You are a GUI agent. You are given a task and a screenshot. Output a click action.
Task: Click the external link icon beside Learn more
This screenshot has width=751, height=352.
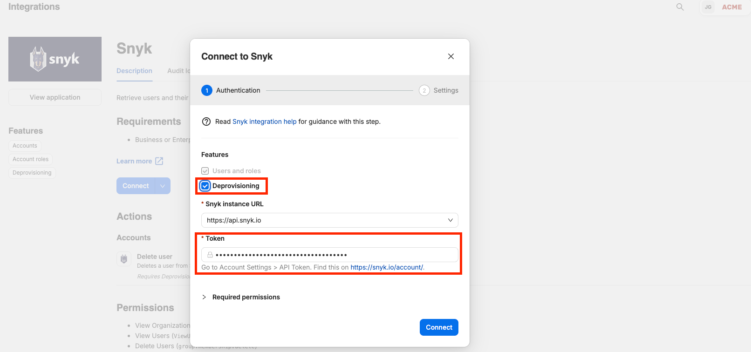(159, 161)
